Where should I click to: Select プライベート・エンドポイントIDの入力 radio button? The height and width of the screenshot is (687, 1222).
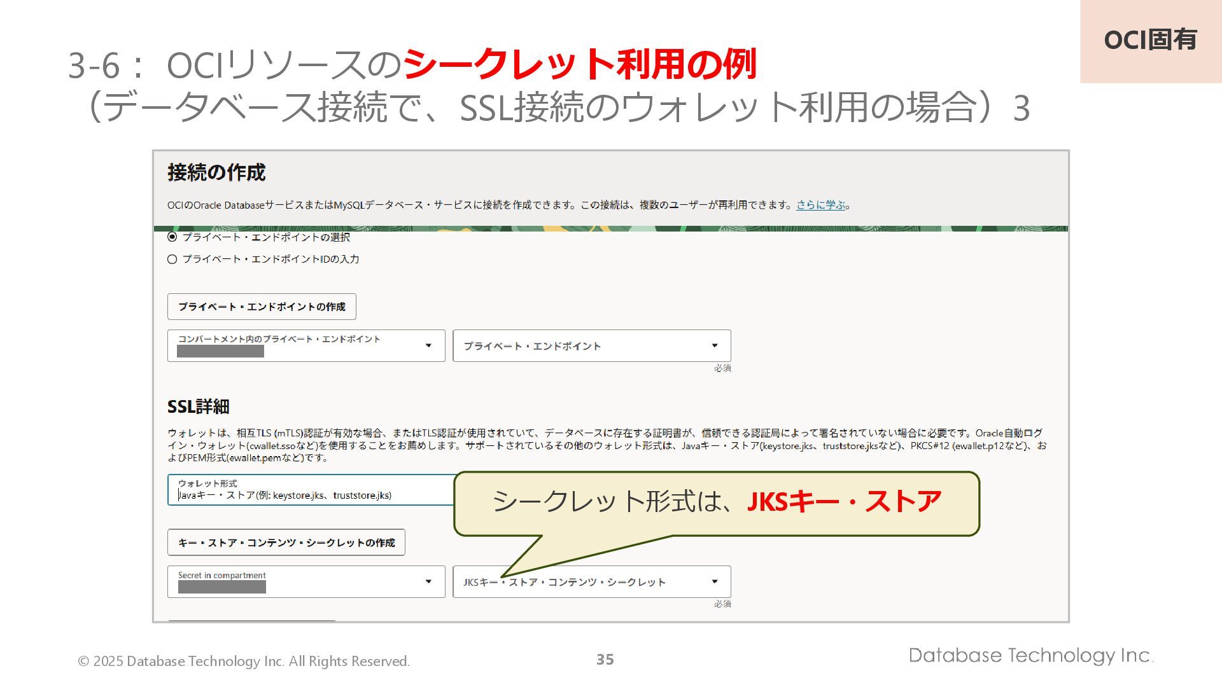tap(172, 260)
